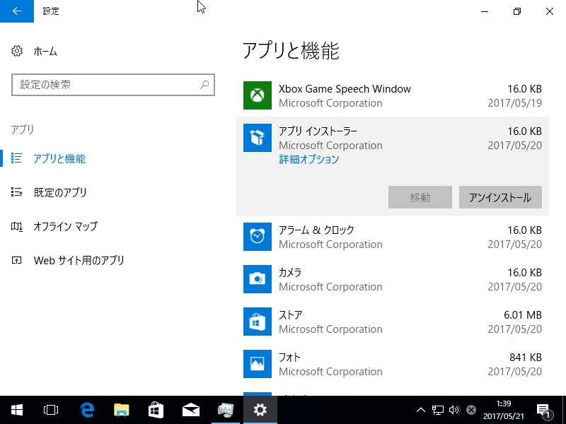
Task: Click the 既定のアプリ sidebar icon
Action: coord(16,192)
